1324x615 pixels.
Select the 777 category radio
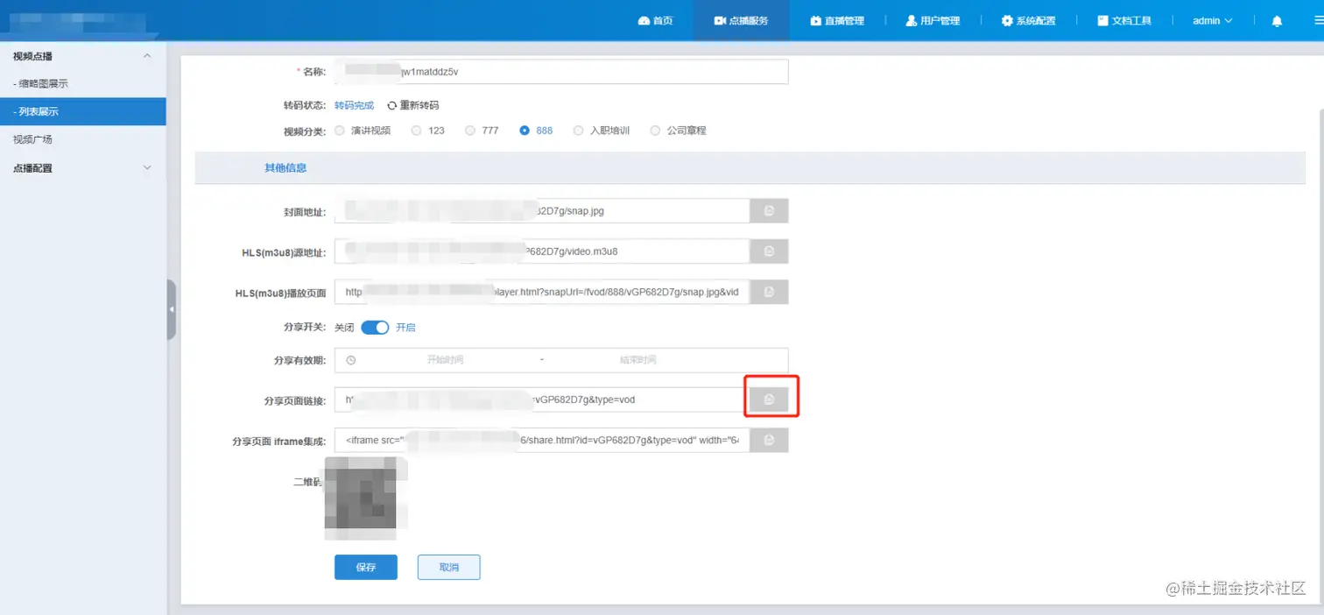pyautogui.click(x=470, y=131)
